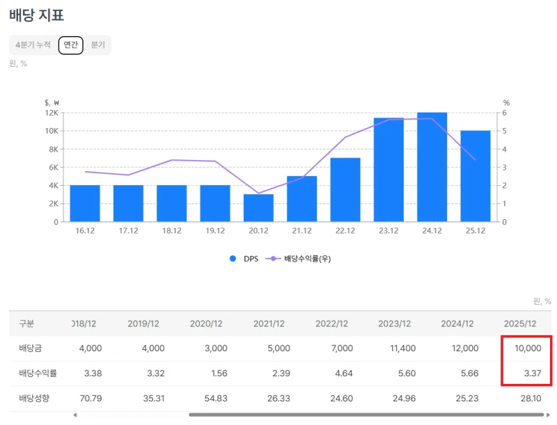
Task: Click the 23.12 DPS bar
Action: (389, 170)
